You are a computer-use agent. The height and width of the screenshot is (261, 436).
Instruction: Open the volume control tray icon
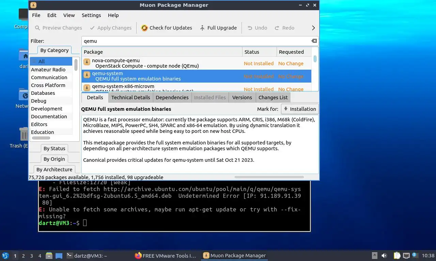click(384, 256)
